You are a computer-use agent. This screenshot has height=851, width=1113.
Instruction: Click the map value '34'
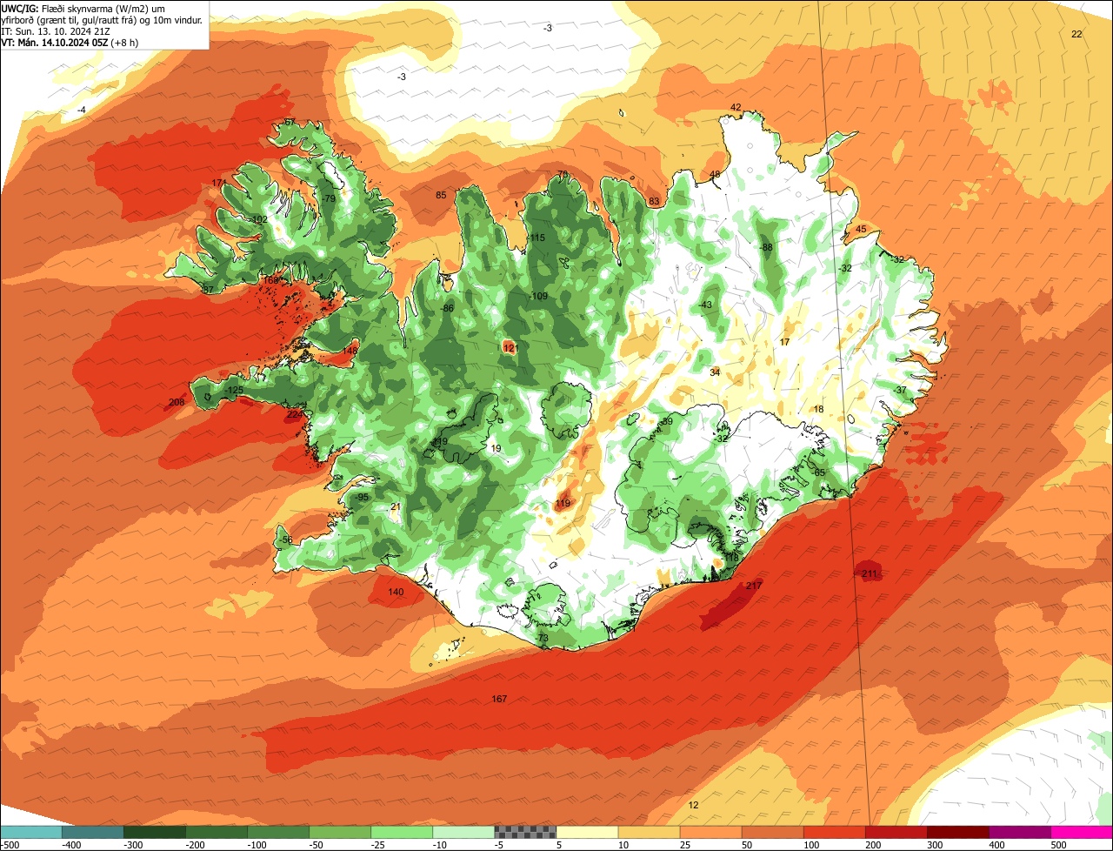(x=715, y=372)
